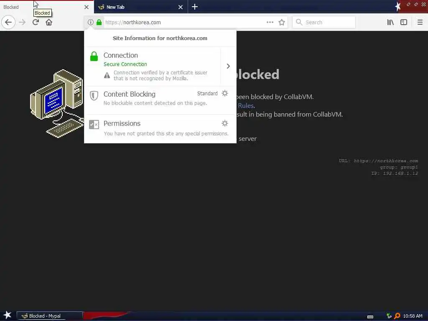Click the network tray icon

pos(389,316)
